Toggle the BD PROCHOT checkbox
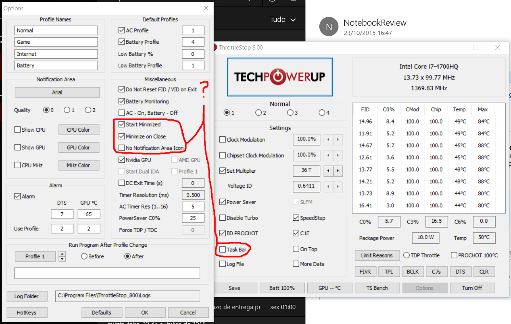 pos(222,233)
